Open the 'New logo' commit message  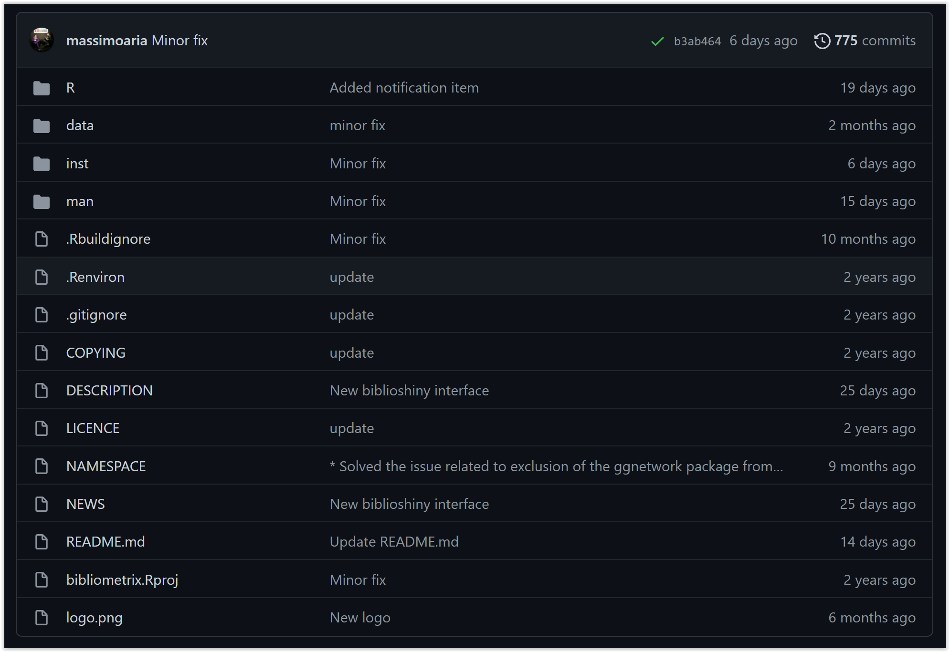[x=360, y=618]
